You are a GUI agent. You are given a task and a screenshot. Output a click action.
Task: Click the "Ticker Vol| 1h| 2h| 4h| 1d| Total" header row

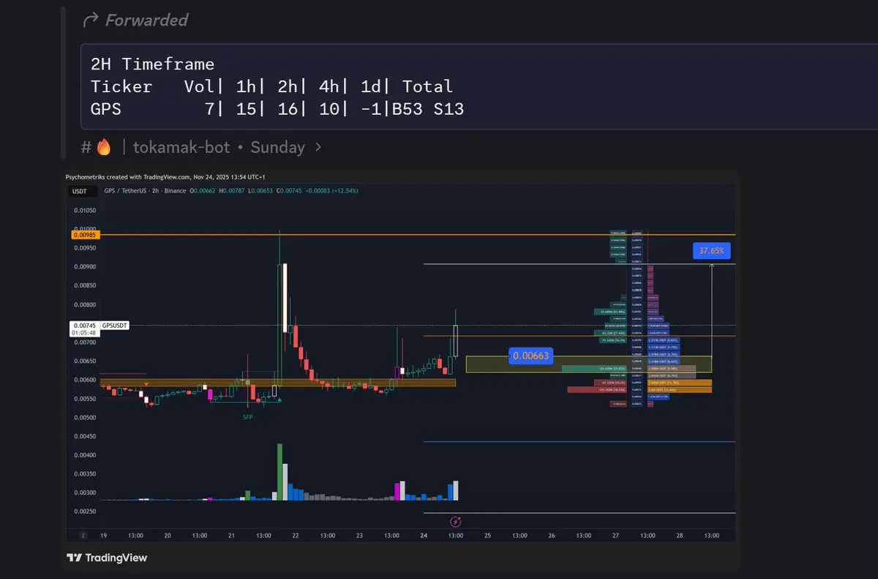[271, 86]
